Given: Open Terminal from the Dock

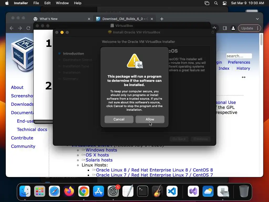Looking at the screenshot, I should (x=143, y=191).
